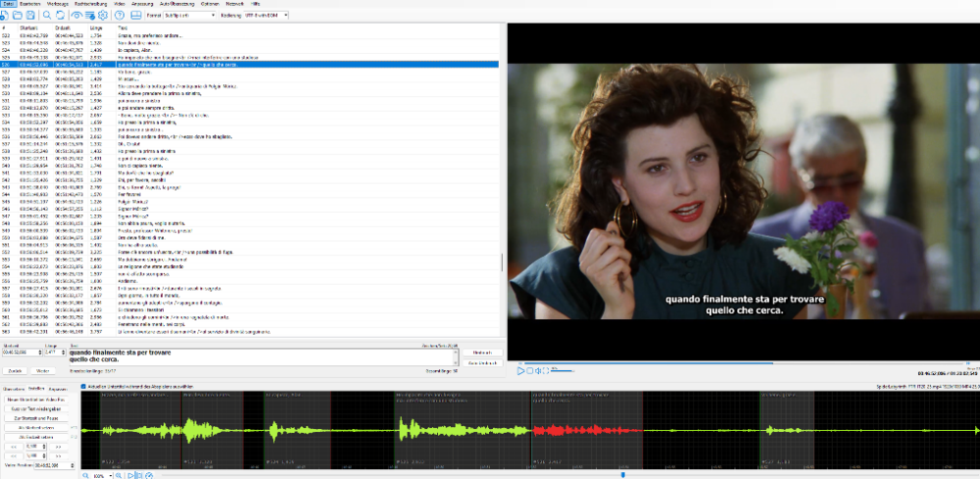Click the New subtitle file icon

4,15
